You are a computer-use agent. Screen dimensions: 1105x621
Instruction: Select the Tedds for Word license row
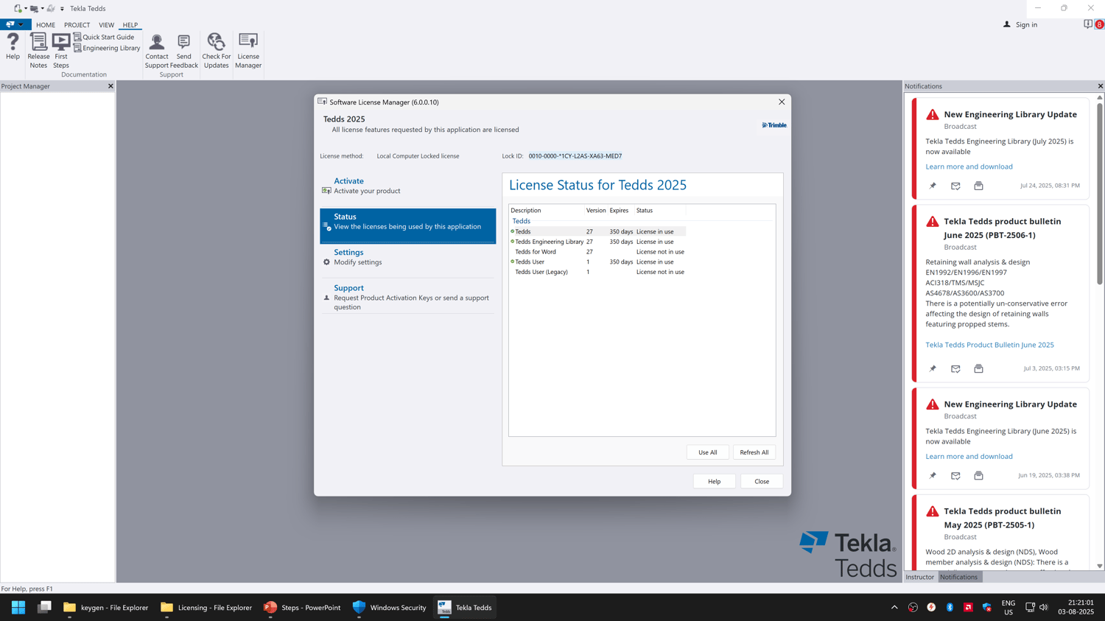click(597, 252)
